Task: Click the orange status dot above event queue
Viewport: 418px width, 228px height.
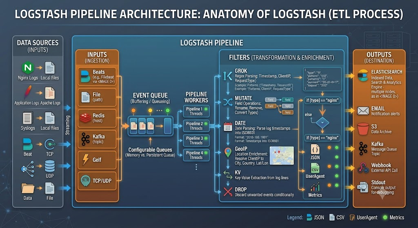Action: pyautogui.click(x=133, y=110)
